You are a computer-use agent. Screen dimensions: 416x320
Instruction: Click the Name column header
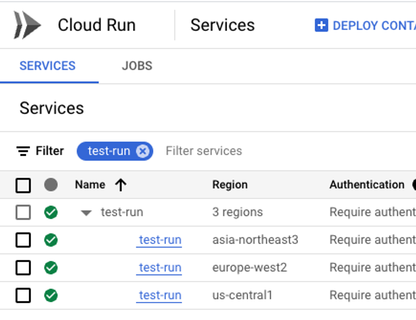click(90, 185)
